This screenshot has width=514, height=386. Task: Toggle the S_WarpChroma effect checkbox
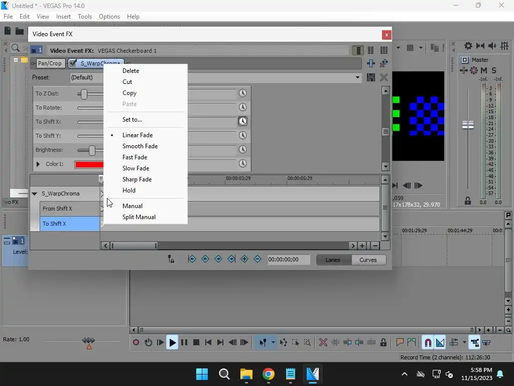[73, 63]
